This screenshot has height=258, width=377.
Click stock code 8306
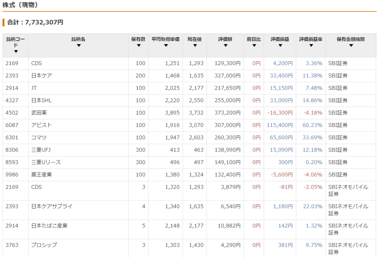pos(12,150)
